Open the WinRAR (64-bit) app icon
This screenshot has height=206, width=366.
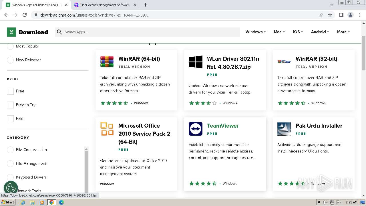(x=107, y=62)
